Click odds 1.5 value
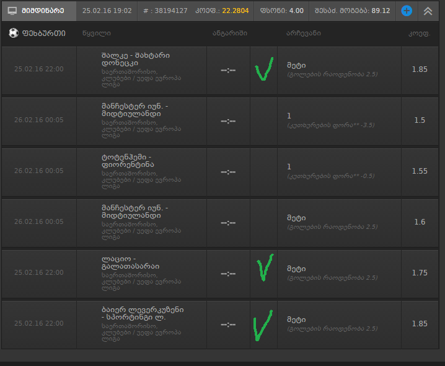This screenshot has width=445, height=366. (x=420, y=120)
